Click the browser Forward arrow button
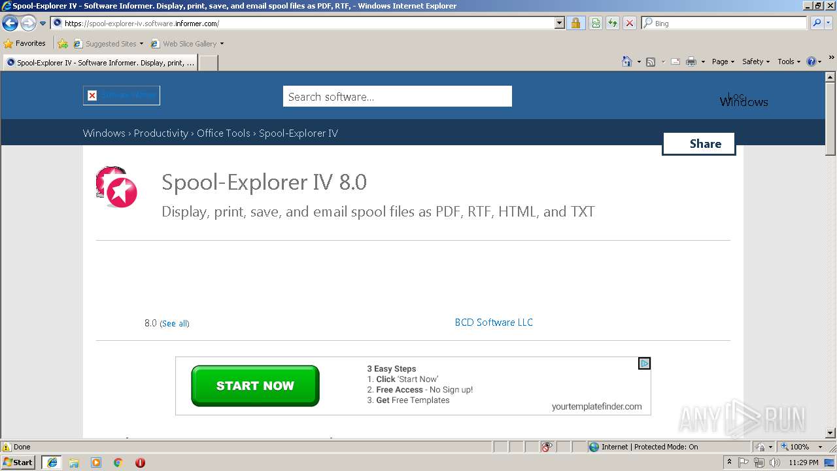Viewport: 837px width, 471px height. pyautogui.click(x=28, y=24)
